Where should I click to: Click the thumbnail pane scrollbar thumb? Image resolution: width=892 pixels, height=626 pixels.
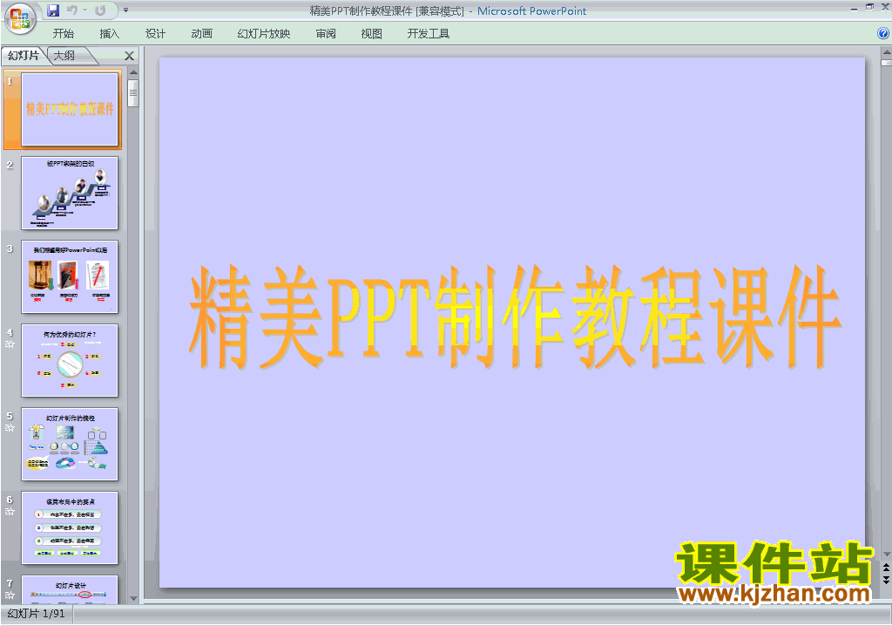pos(133,93)
